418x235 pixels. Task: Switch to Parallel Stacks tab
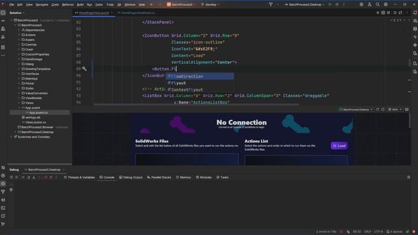tap(159, 177)
